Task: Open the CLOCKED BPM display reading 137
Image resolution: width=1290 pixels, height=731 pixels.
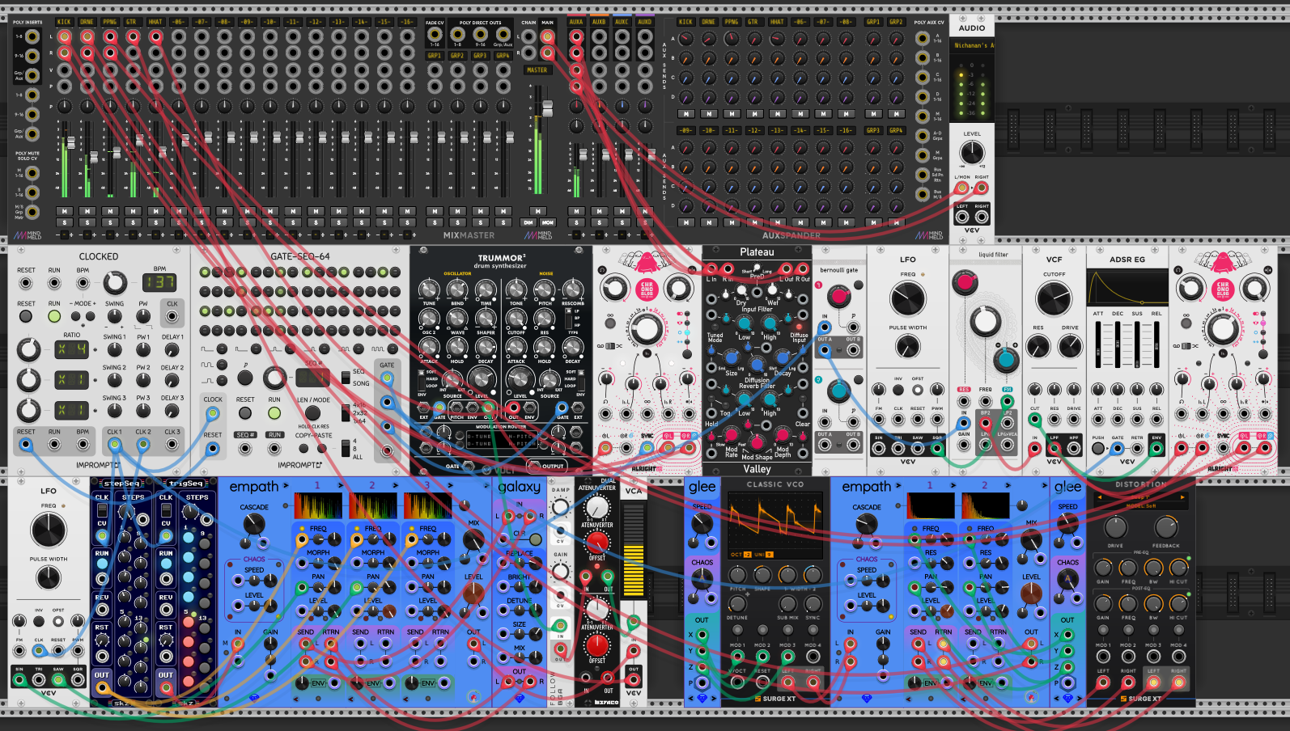Action: (159, 282)
